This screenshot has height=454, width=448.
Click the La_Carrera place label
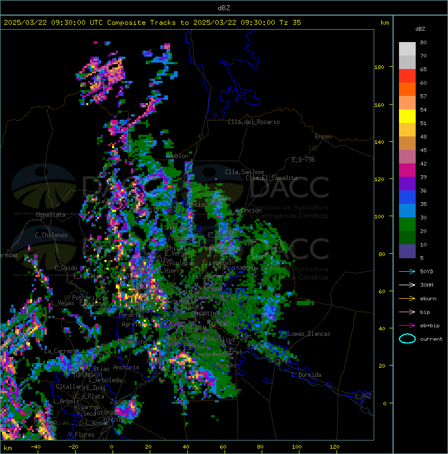(61, 351)
